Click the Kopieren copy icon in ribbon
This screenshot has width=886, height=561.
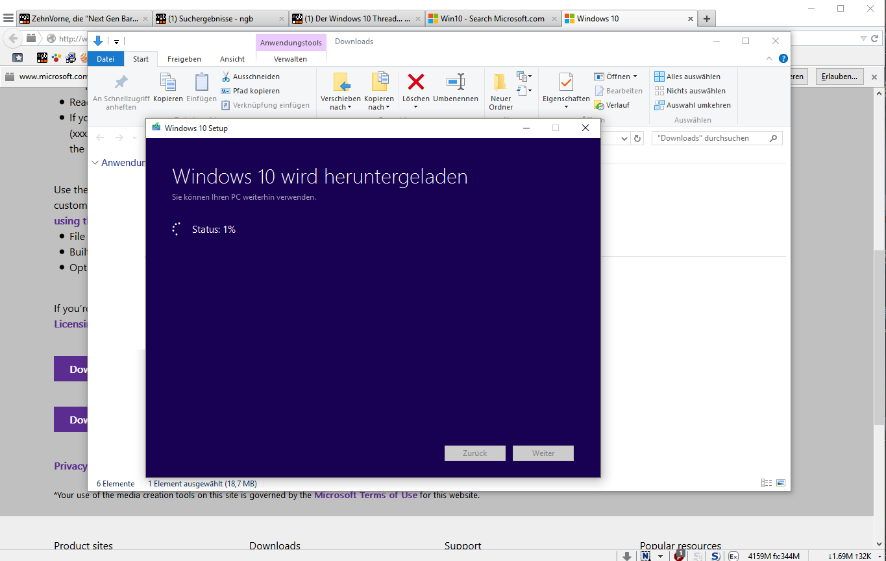point(168,82)
